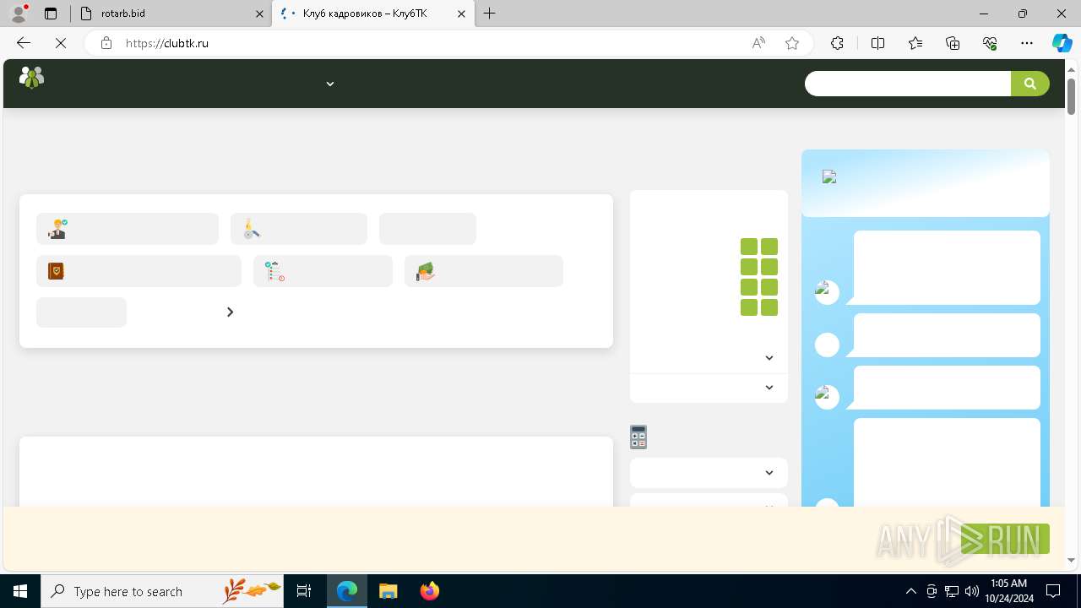
Task: Open the Windows Start menu
Action: pyautogui.click(x=20, y=591)
